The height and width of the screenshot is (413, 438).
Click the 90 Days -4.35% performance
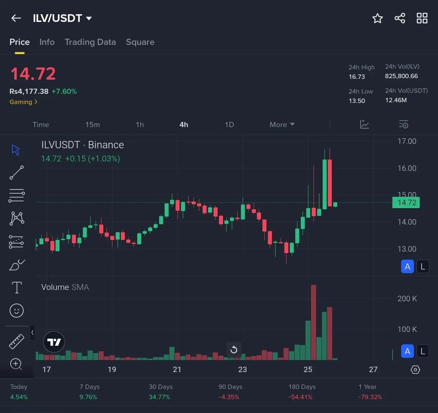coord(230,392)
